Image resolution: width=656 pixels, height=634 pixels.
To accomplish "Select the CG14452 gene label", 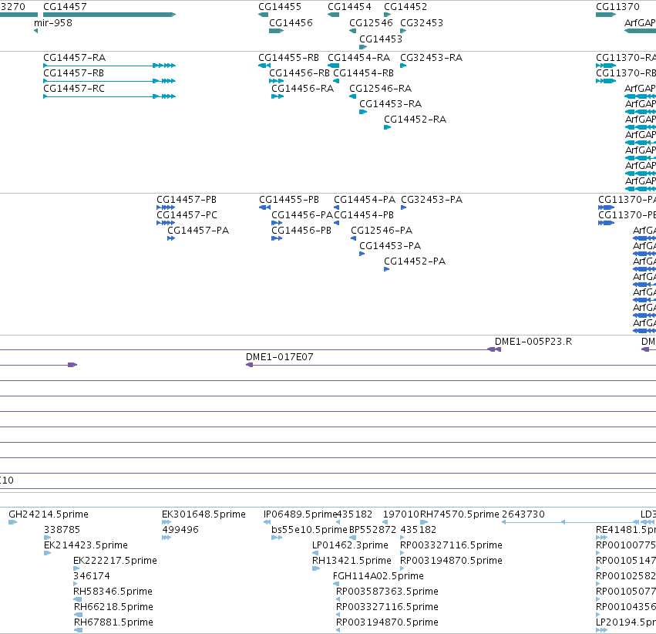I will pos(405,7).
